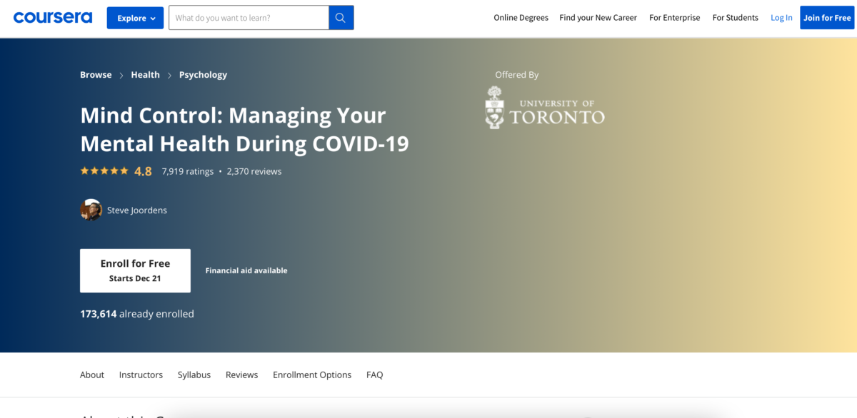This screenshot has width=857, height=418.
Task: Click the 'Offered By' label
Action: click(517, 75)
